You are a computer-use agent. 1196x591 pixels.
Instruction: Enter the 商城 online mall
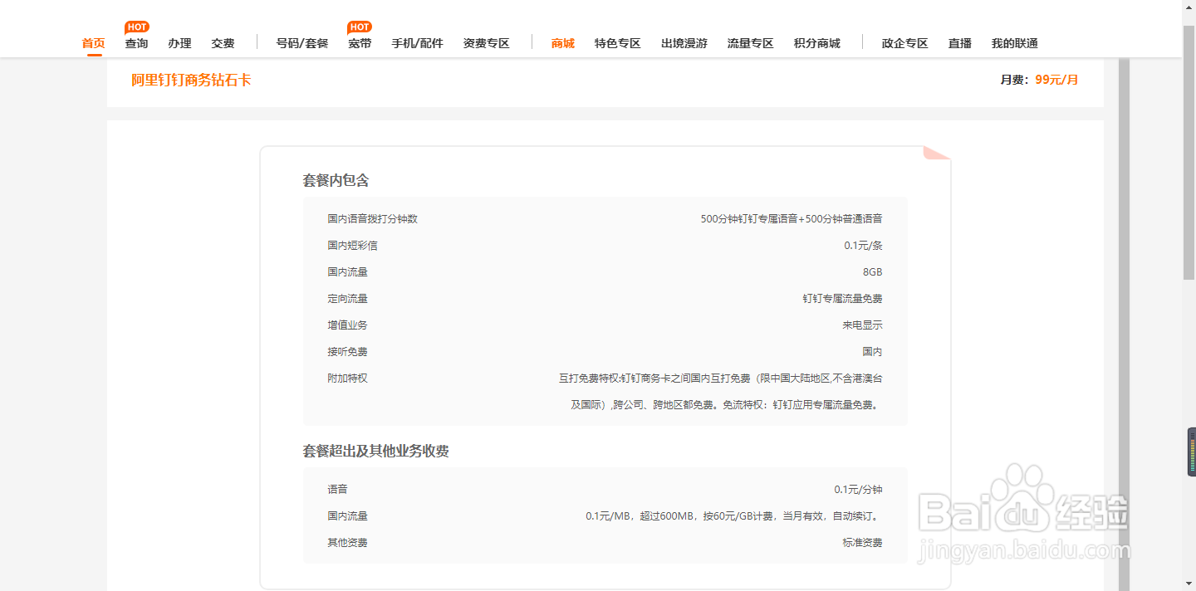pos(561,42)
